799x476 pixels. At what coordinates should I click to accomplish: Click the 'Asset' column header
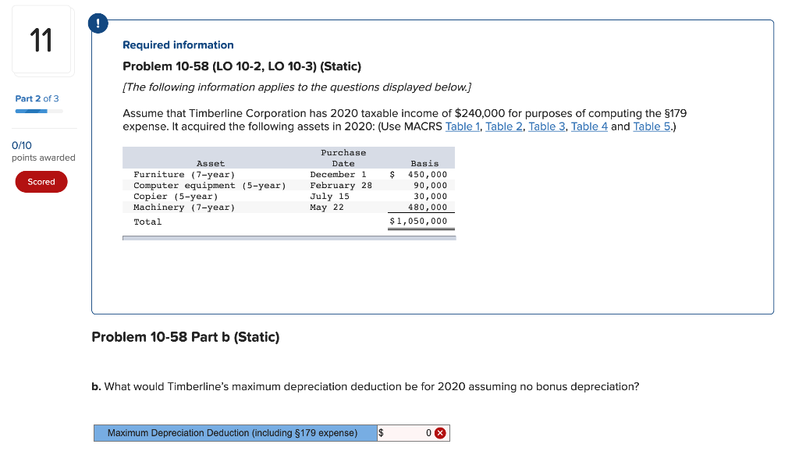211,164
